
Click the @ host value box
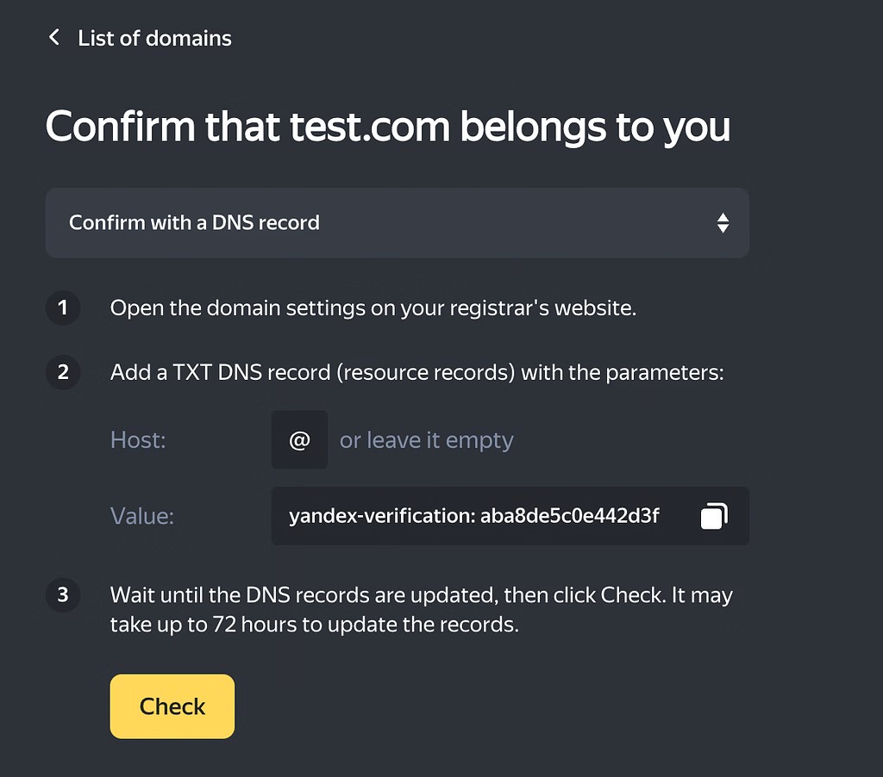tap(299, 440)
